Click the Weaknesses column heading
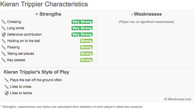195x109 pixels. tap(146, 14)
